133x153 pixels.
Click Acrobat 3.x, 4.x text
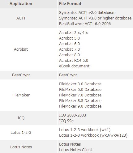pos(74,33)
